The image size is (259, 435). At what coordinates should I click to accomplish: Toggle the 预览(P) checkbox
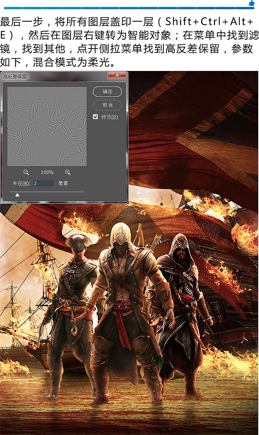pyautogui.click(x=96, y=117)
